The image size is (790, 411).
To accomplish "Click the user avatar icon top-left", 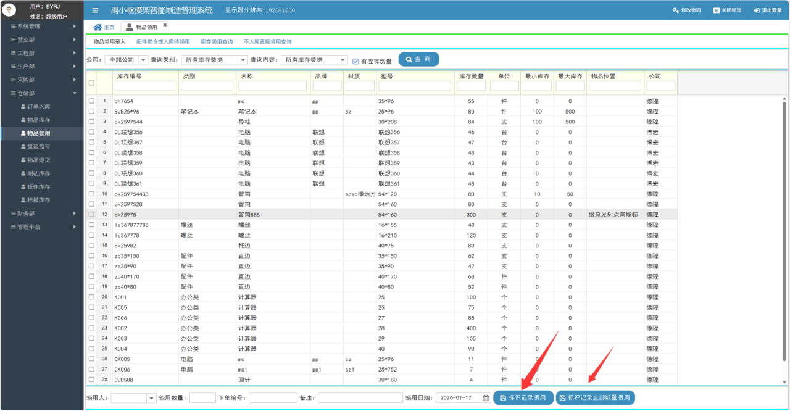I will [x=10, y=10].
